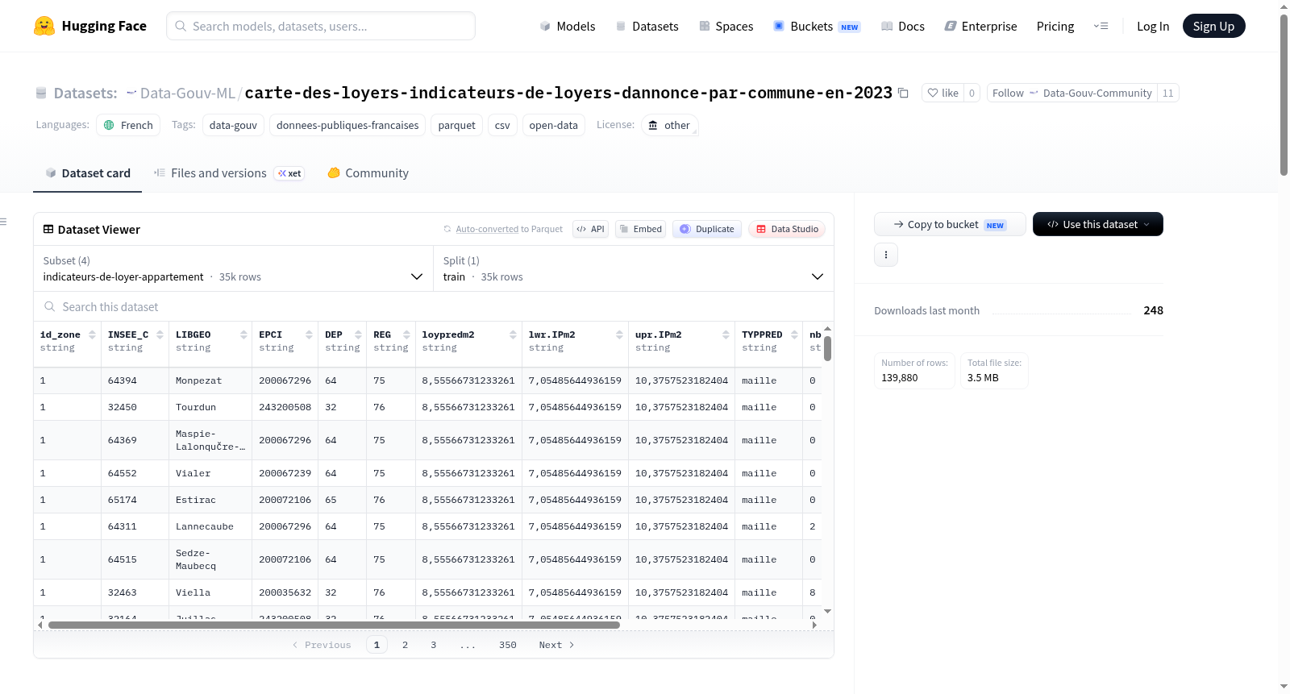1290x694 pixels.
Task: Open the Models navigation item
Action: tap(568, 27)
